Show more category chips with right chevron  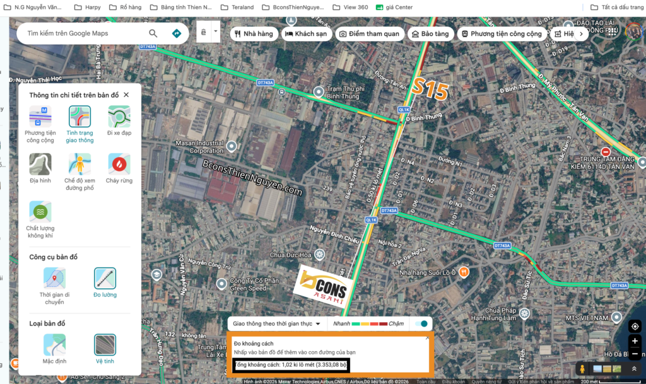click(x=581, y=34)
